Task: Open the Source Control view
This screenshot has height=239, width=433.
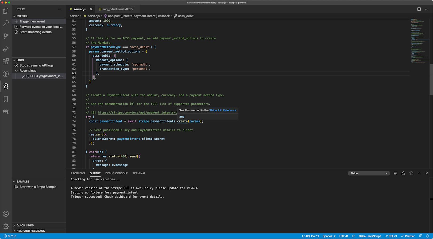Action: (6, 36)
